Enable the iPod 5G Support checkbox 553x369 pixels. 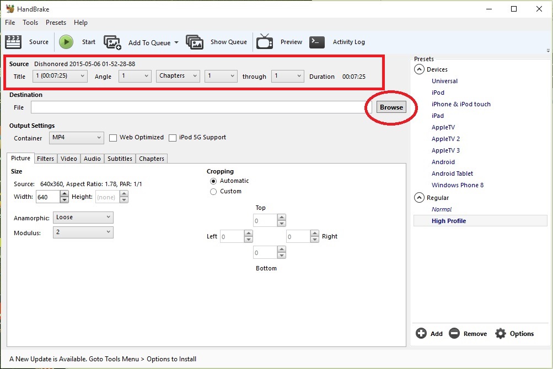coord(173,138)
